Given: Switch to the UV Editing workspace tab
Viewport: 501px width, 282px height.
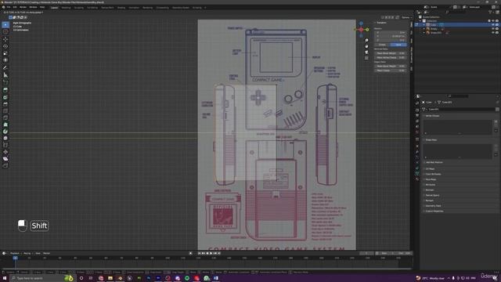Looking at the screenshot, I should pyautogui.click(x=92, y=7).
